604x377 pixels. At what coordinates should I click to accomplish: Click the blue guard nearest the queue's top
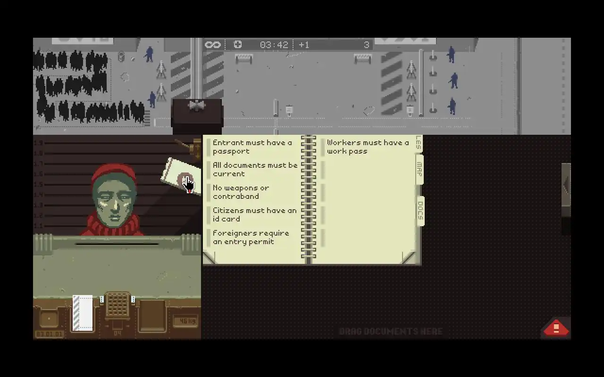click(x=150, y=54)
